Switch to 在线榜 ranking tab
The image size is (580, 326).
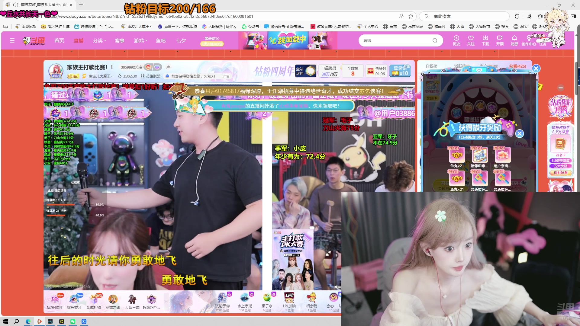coord(431,66)
